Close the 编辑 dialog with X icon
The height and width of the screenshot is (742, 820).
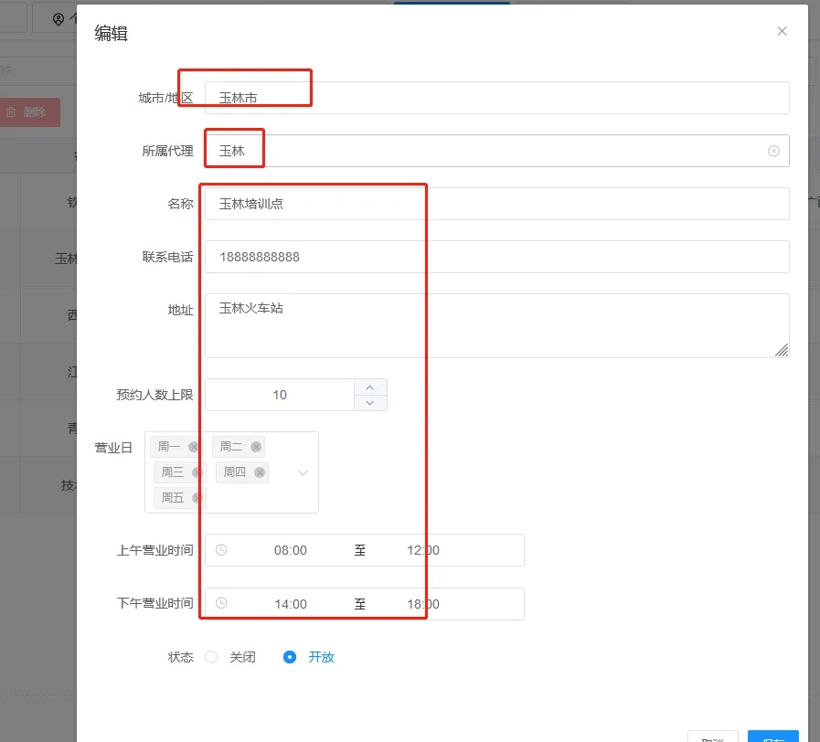point(782,31)
